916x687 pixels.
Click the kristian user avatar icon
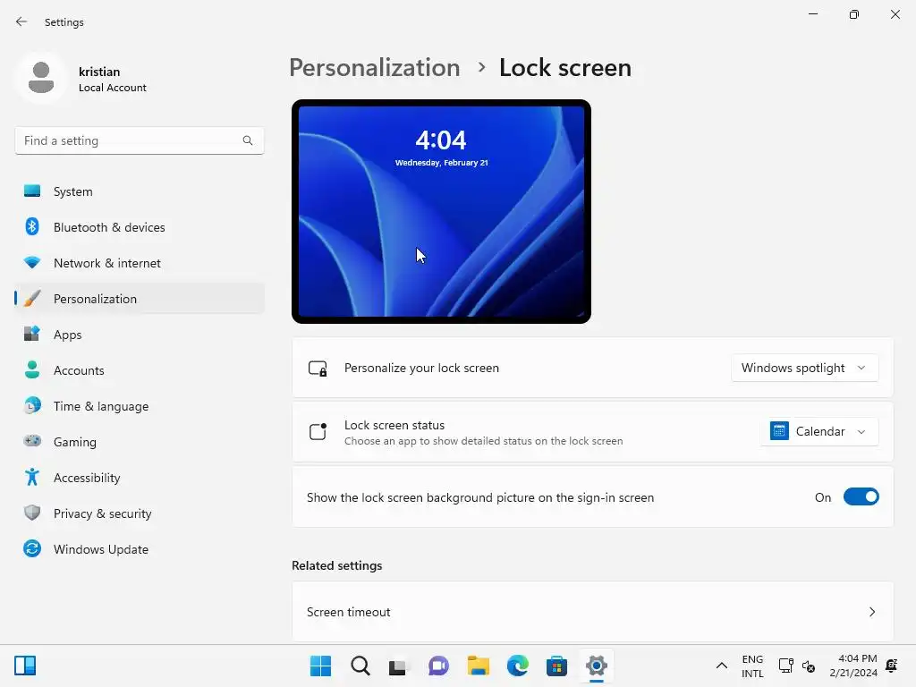41,78
